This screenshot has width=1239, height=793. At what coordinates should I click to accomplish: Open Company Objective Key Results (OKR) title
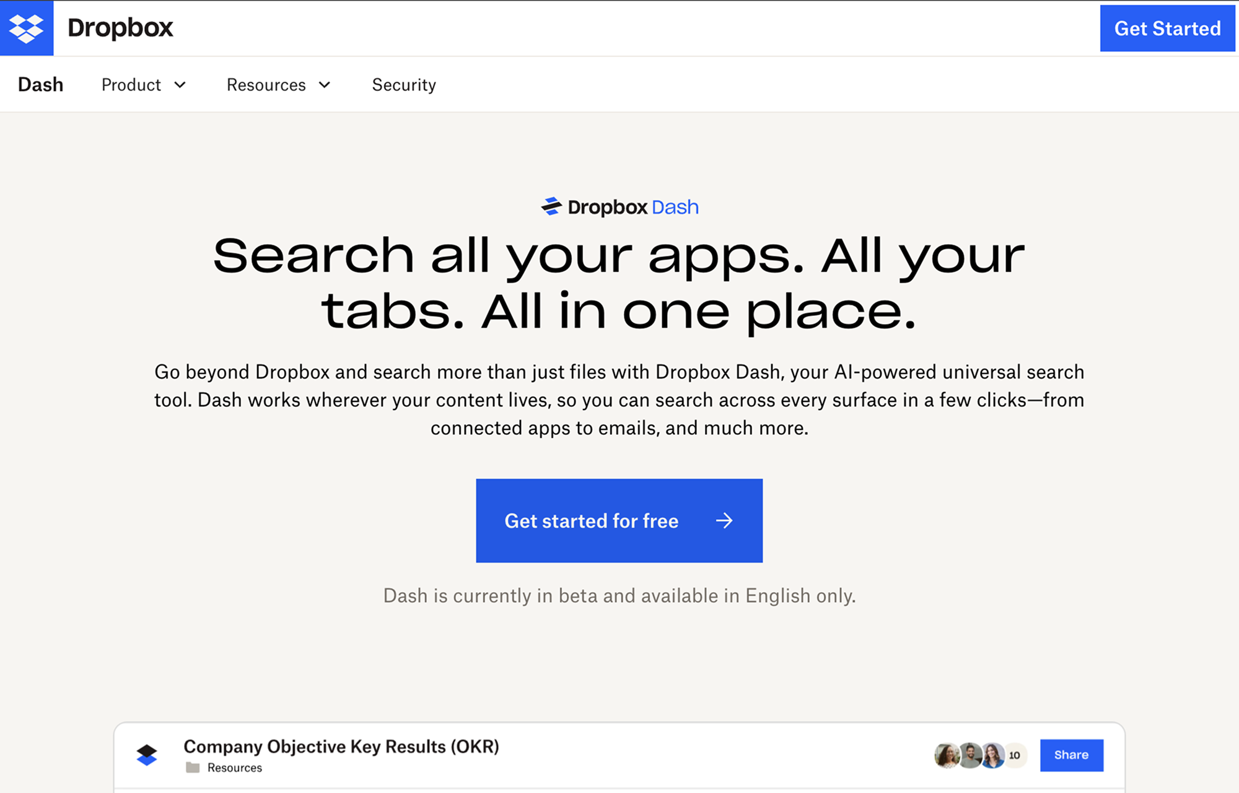(x=341, y=747)
